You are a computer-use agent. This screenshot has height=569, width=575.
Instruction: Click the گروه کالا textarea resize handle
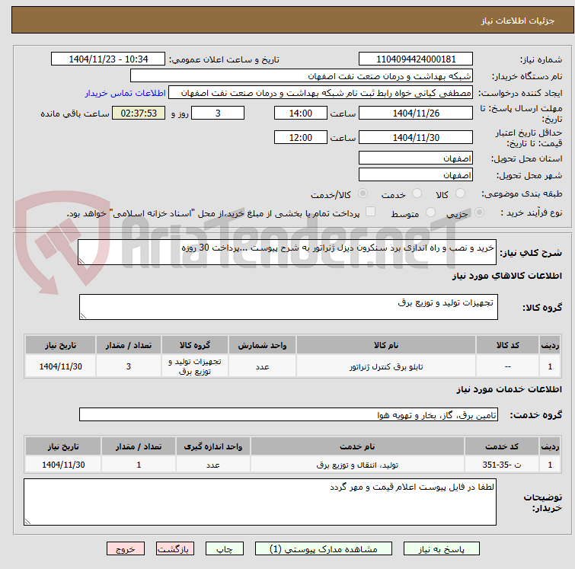83,316
